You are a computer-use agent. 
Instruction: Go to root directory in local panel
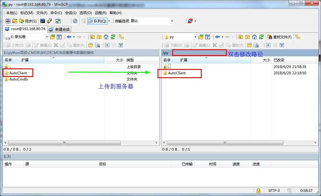click(99, 37)
